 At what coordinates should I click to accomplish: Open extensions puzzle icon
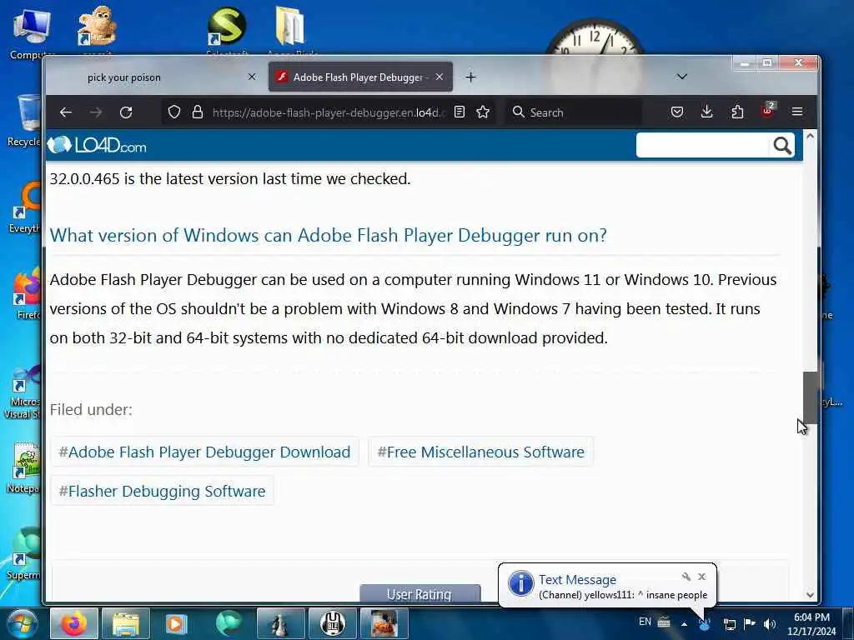click(737, 112)
